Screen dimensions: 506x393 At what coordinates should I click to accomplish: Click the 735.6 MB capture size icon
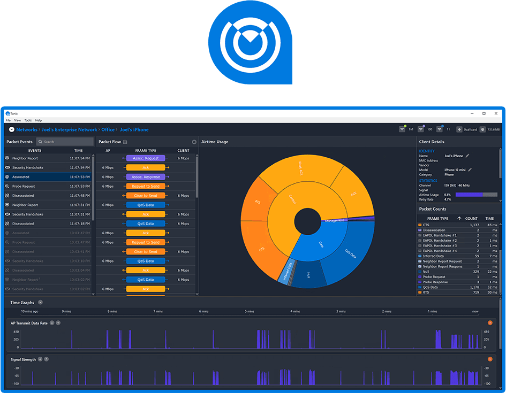point(482,129)
